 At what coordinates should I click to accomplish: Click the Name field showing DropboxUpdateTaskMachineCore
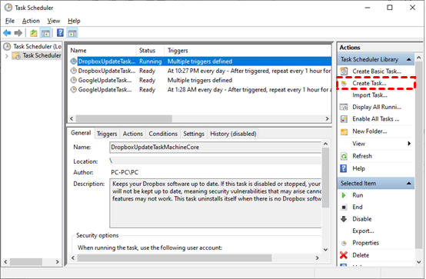[x=215, y=148]
